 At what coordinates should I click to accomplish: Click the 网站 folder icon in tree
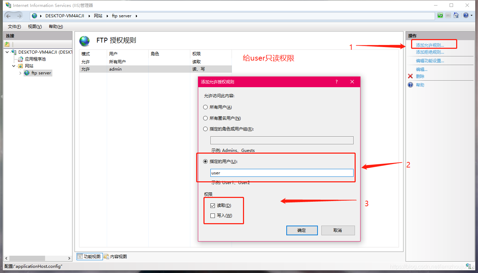[x=21, y=66]
